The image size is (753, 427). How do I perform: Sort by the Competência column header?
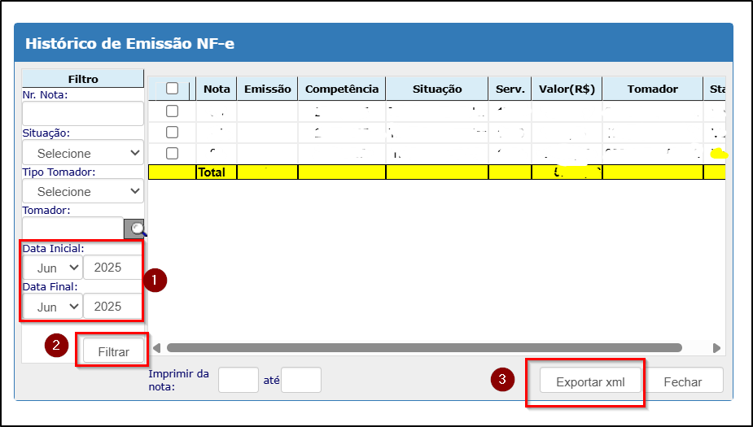(342, 89)
